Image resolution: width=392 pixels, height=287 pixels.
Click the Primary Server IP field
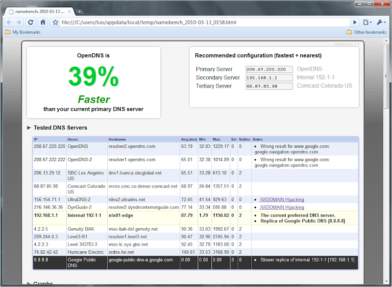pos(269,70)
